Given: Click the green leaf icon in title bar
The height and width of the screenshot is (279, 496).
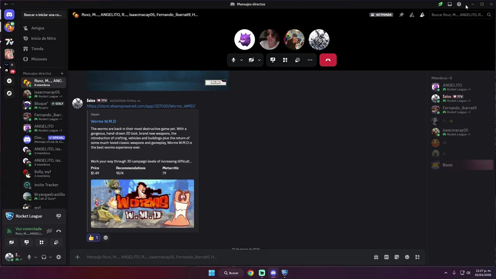Looking at the screenshot, I should coord(440,4).
